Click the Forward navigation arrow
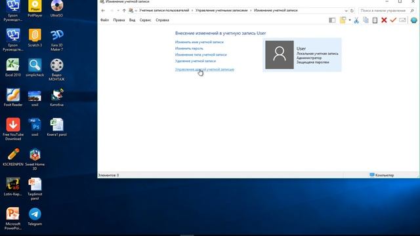Viewport: 420px width, 236px height. click(112, 10)
